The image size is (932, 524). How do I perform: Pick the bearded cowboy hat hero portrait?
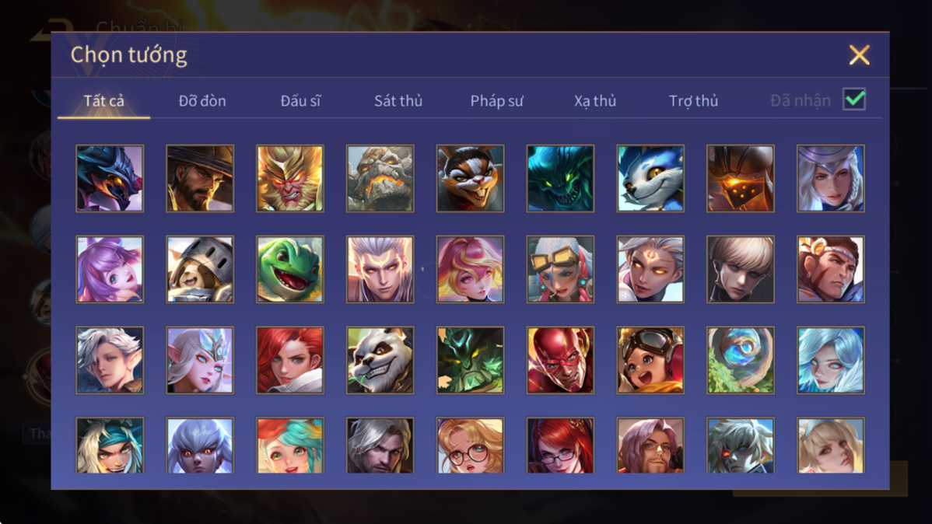click(200, 179)
